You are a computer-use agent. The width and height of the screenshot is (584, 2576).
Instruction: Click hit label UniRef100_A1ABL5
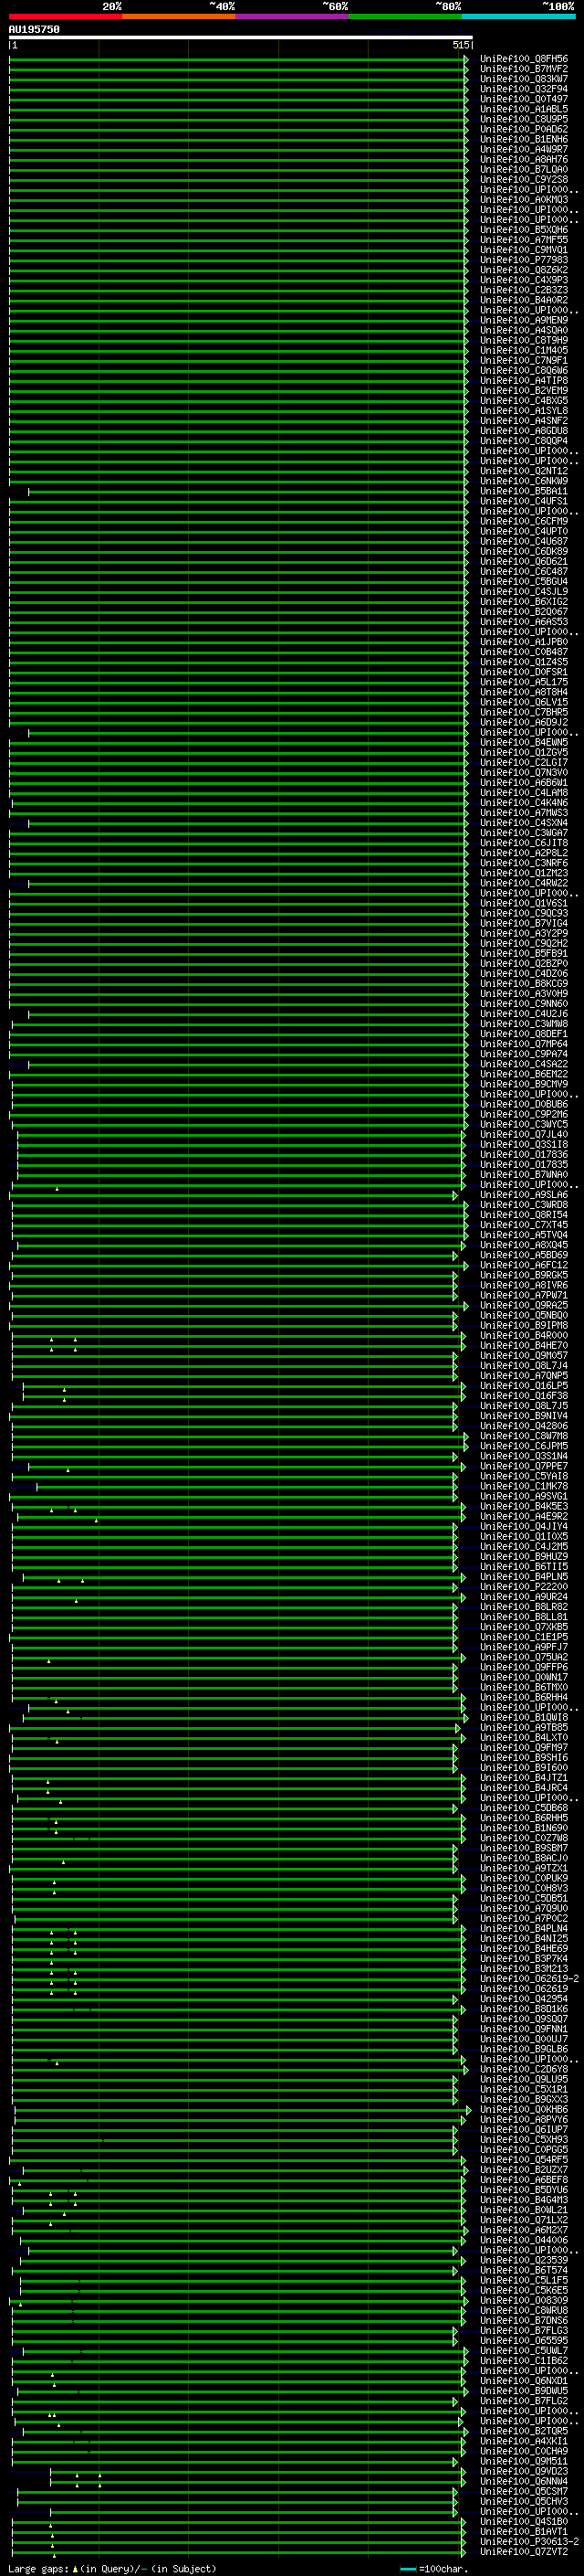coord(524,109)
